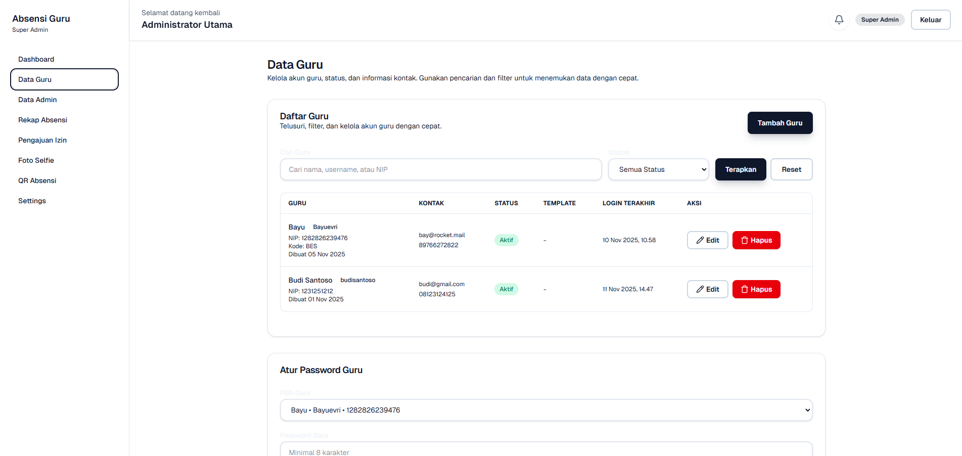Go to Data Admin page
Screen dimensions: 962x456
pyautogui.click(x=37, y=100)
